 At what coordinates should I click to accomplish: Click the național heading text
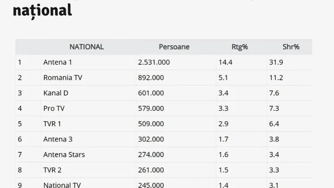[x=43, y=11]
